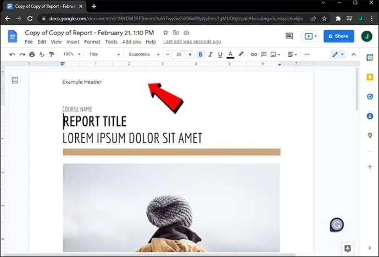
Task: Reload the page in browser
Action: tap(30, 19)
